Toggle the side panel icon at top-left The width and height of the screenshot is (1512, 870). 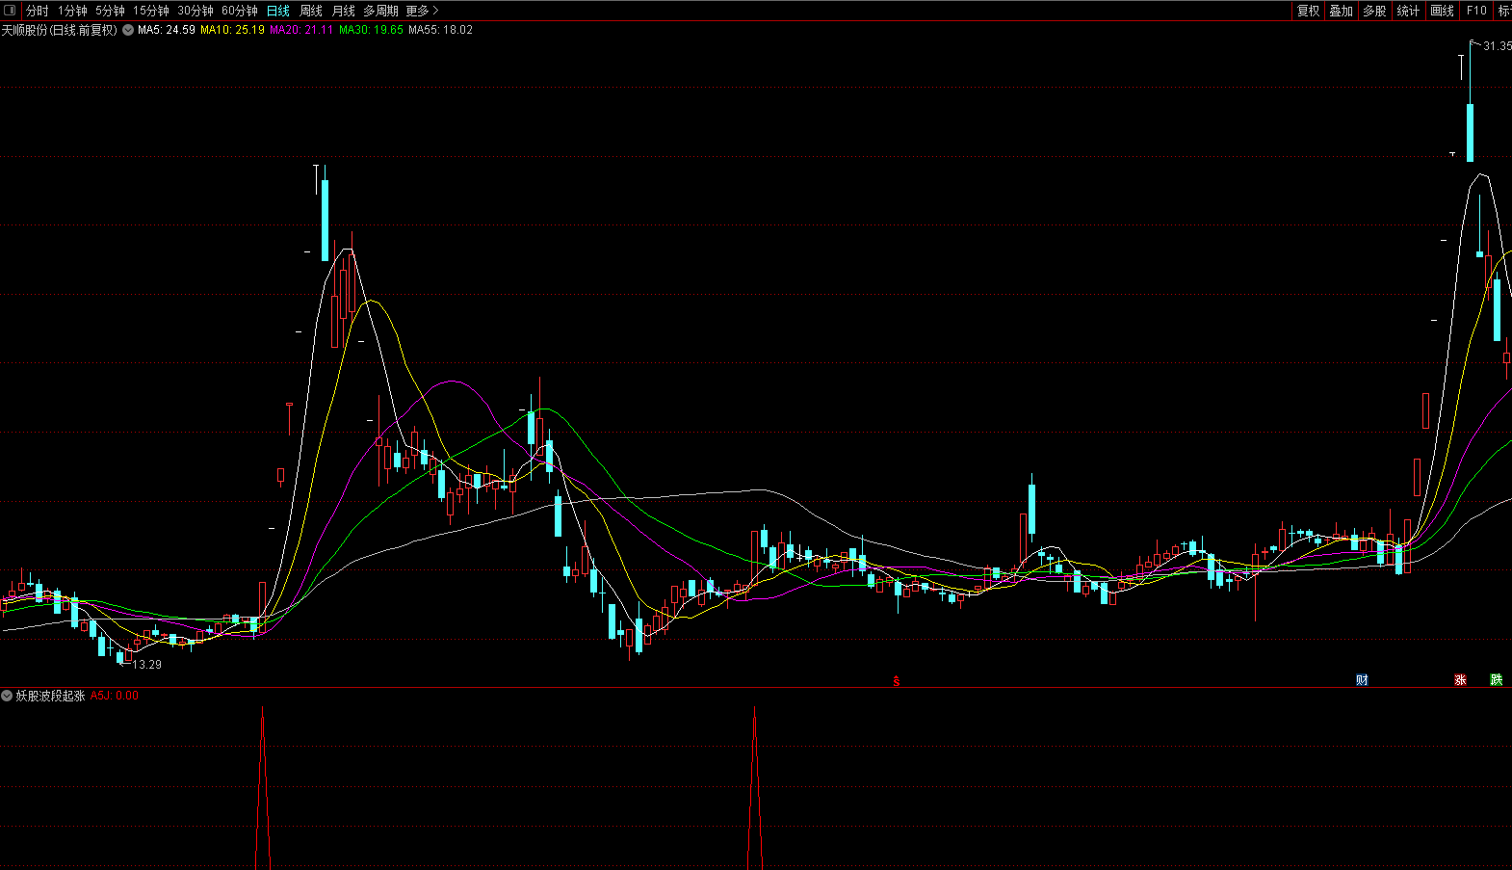click(11, 11)
